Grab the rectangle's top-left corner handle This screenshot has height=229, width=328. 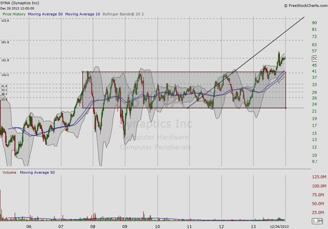pyautogui.click(x=82, y=72)
